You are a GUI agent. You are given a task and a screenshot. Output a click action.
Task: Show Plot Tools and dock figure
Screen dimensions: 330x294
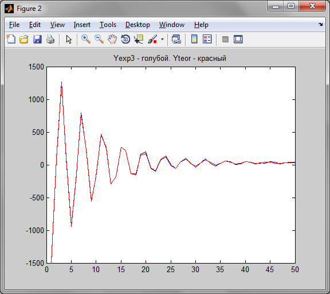click(x=238, y=39)
